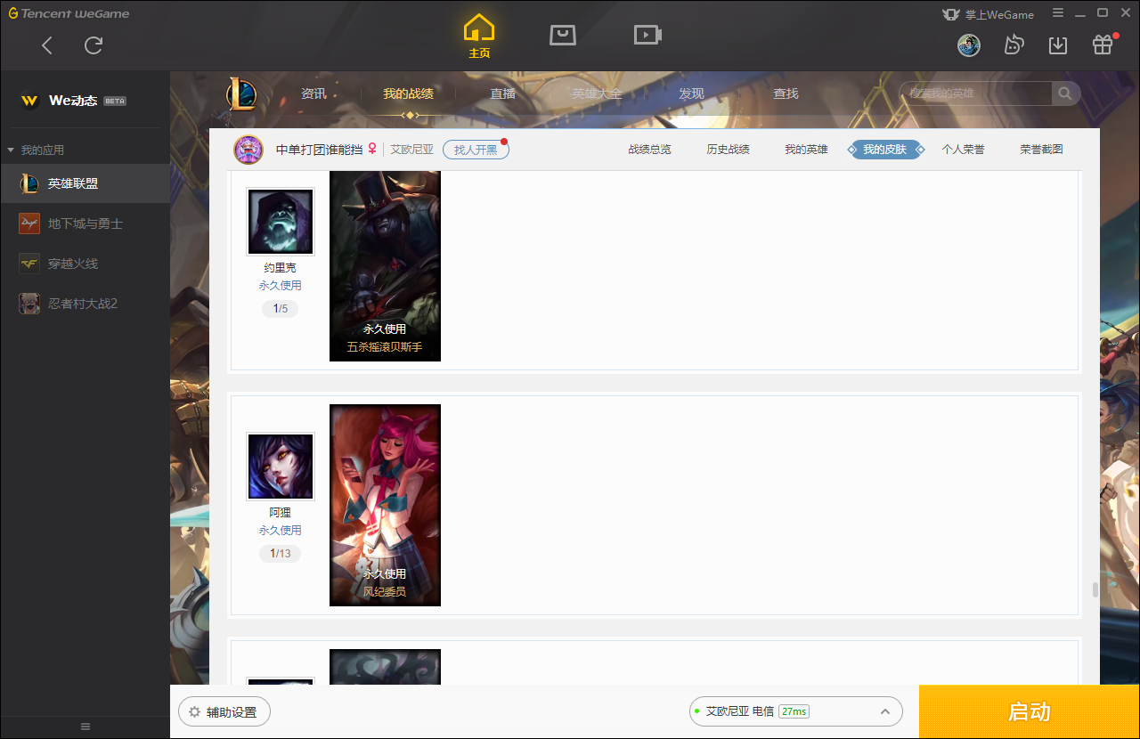Image resolution: width=1140 pixels, height=739 pixels.
Task: Launch the game with 启动
Action: [x=1030, y=711]
